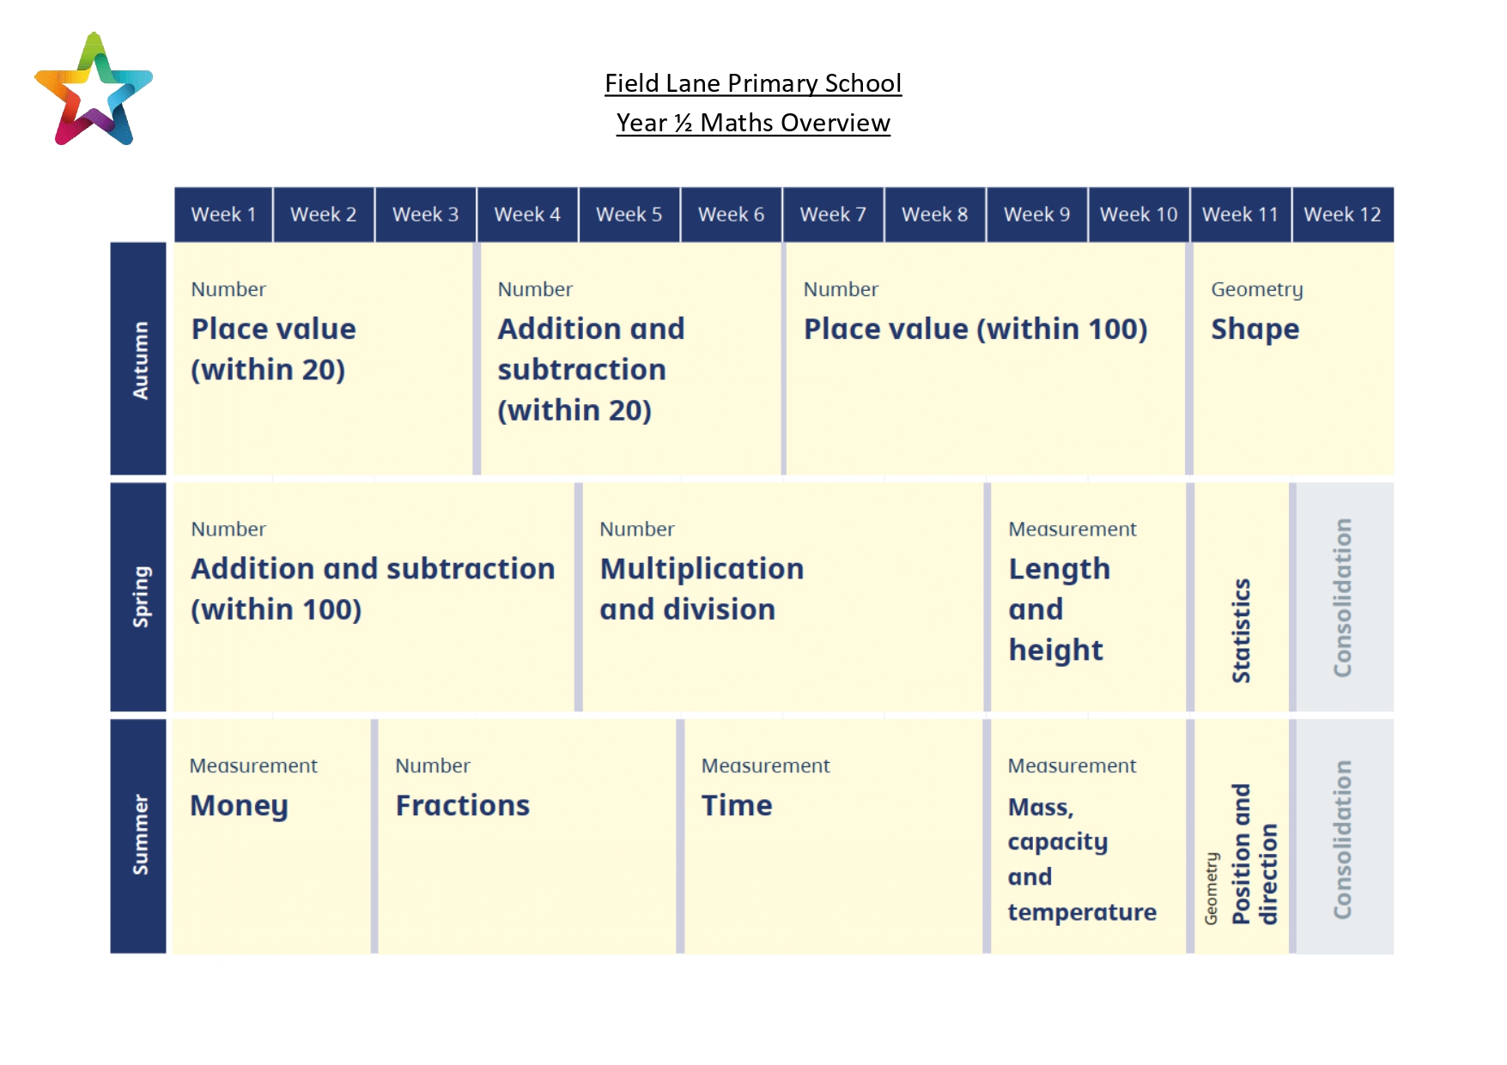Click the Spring Consolidation grey block
Screen dimensions: 1507x1065
point(1345,596)
